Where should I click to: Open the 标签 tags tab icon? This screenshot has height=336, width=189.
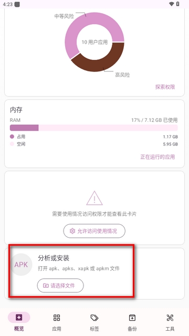(94, 318)
